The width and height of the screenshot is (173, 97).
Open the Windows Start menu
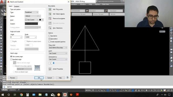click(x=2, y=95)
